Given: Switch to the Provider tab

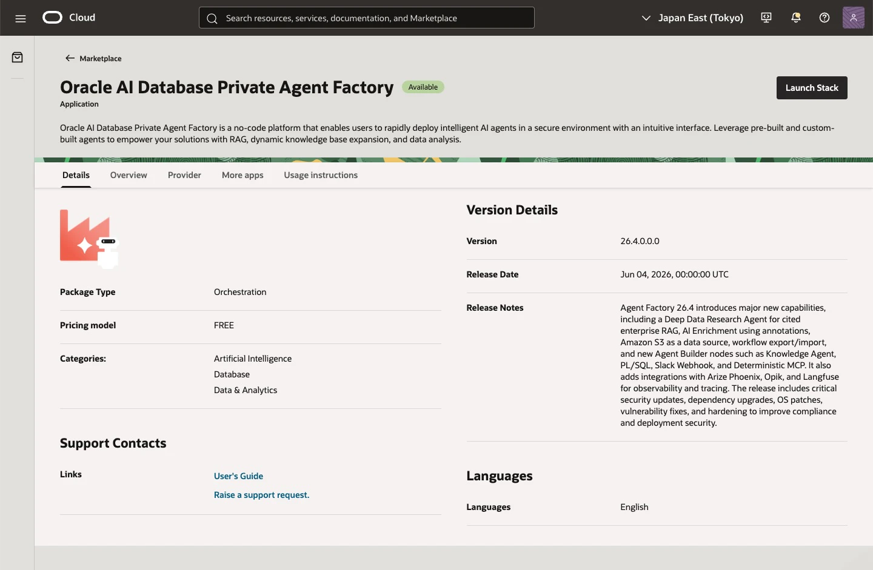Looking at the screenshot, I should click(184, 175).
